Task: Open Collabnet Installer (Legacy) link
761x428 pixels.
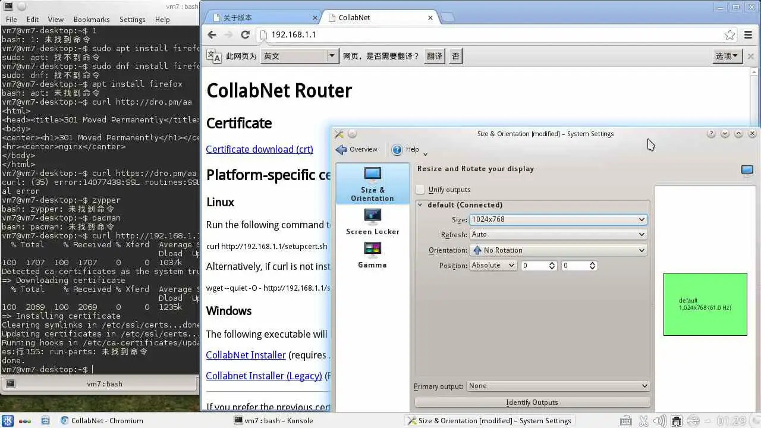Action: [264, 376]
